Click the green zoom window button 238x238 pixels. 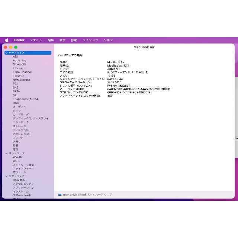point(16,47)
